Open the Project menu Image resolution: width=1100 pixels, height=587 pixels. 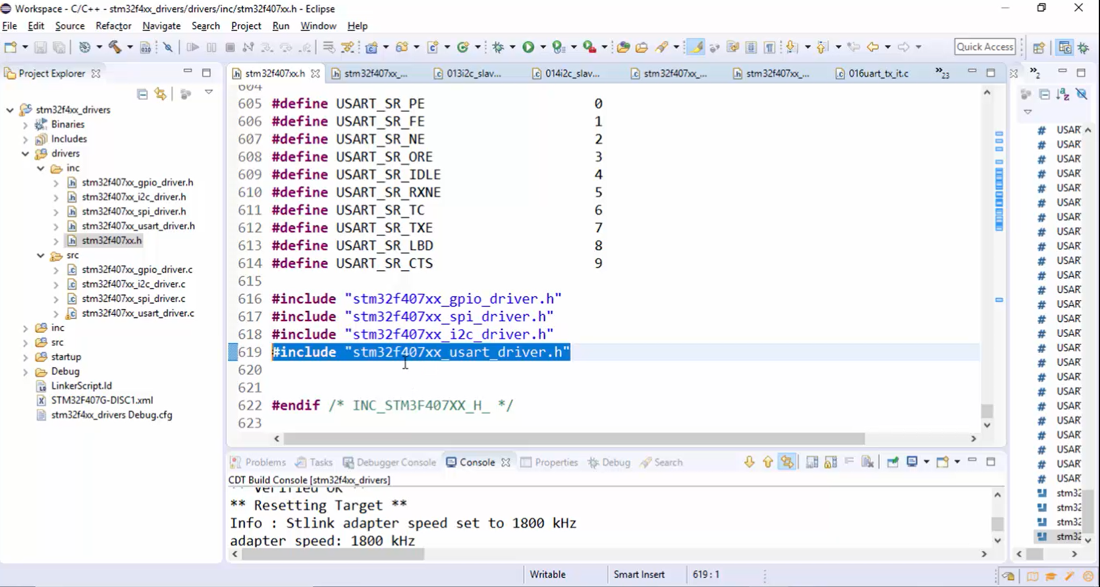click(246, 26)
